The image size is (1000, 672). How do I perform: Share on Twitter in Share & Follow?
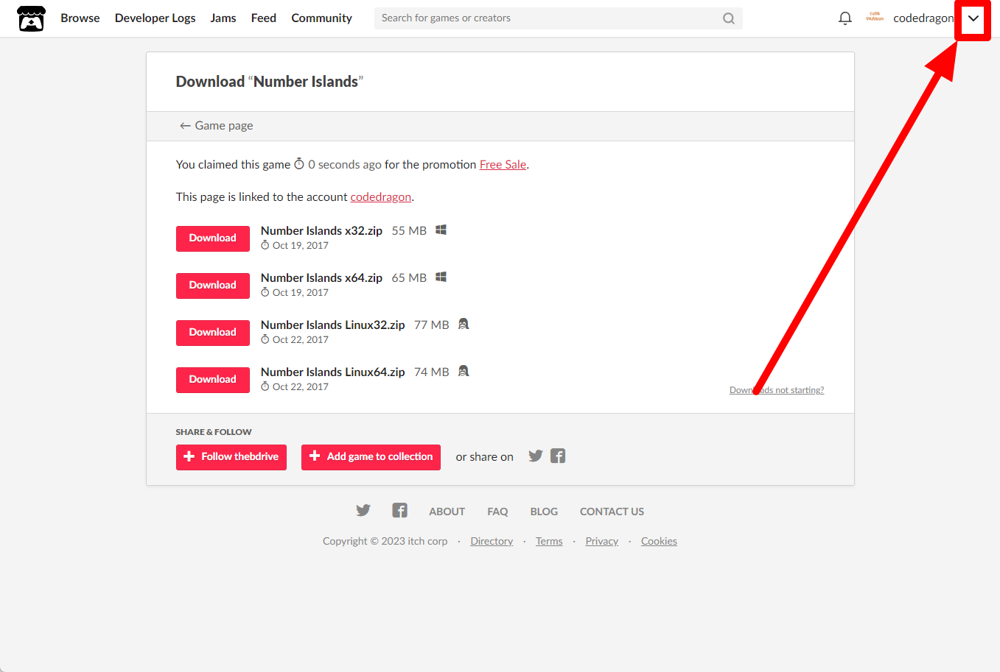click(x=536, y=456)
